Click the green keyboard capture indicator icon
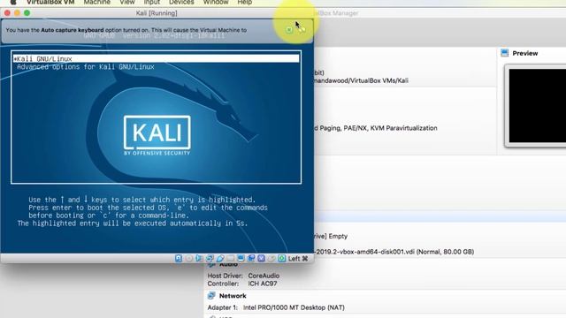 282,259
